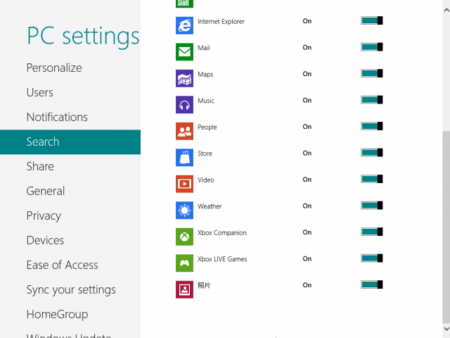Turn off search for Internet Explorer
Viewport: 450px width, 338px height.
point(372,20)
